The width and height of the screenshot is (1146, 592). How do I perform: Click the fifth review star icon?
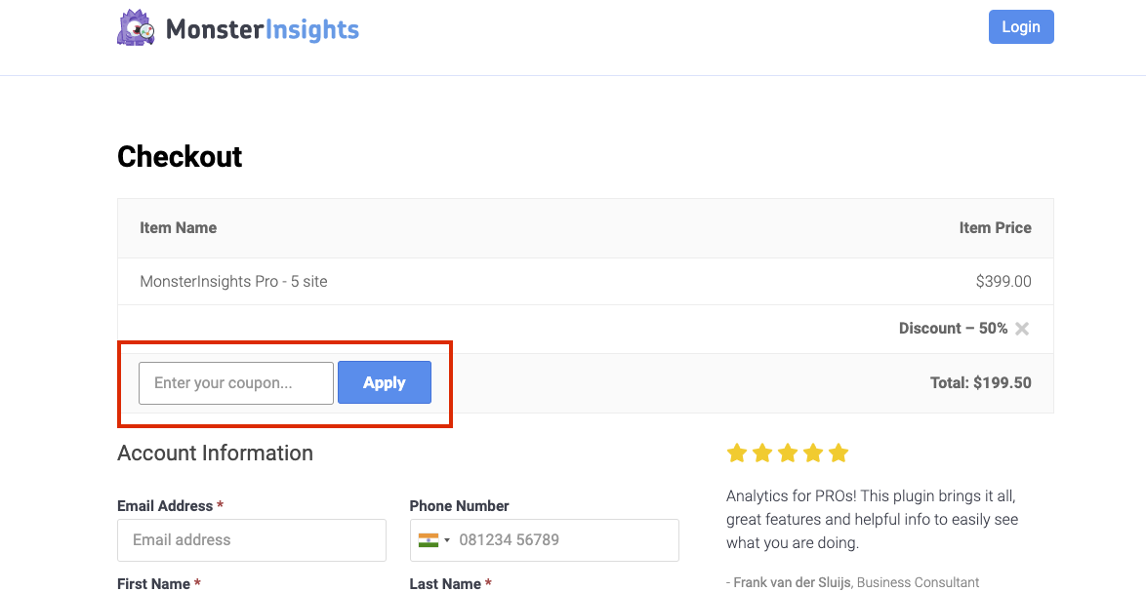(x=839, y=454)
